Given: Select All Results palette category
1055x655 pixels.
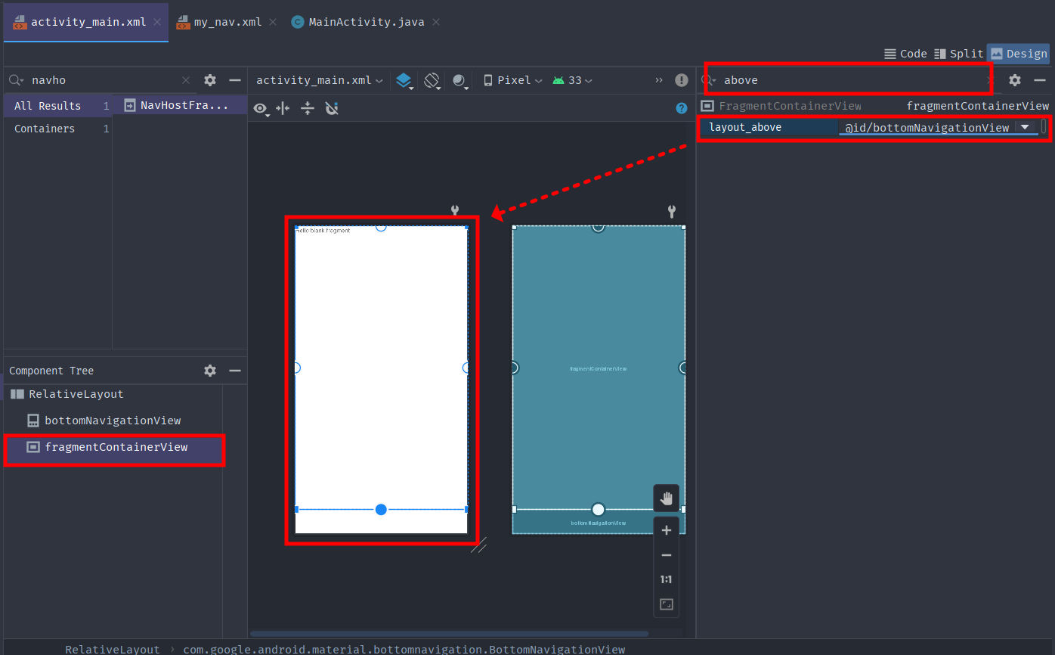Looking at the screenshot, I should (58, 106).
